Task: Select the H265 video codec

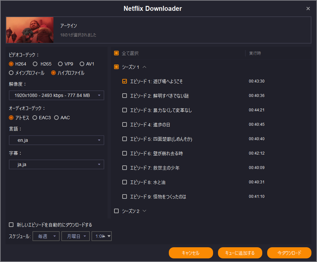Action: click(35, 64)
